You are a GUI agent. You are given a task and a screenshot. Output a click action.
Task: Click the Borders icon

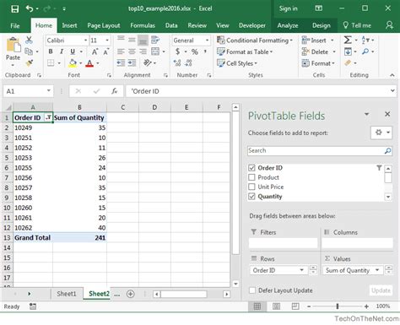coord(51,63)
